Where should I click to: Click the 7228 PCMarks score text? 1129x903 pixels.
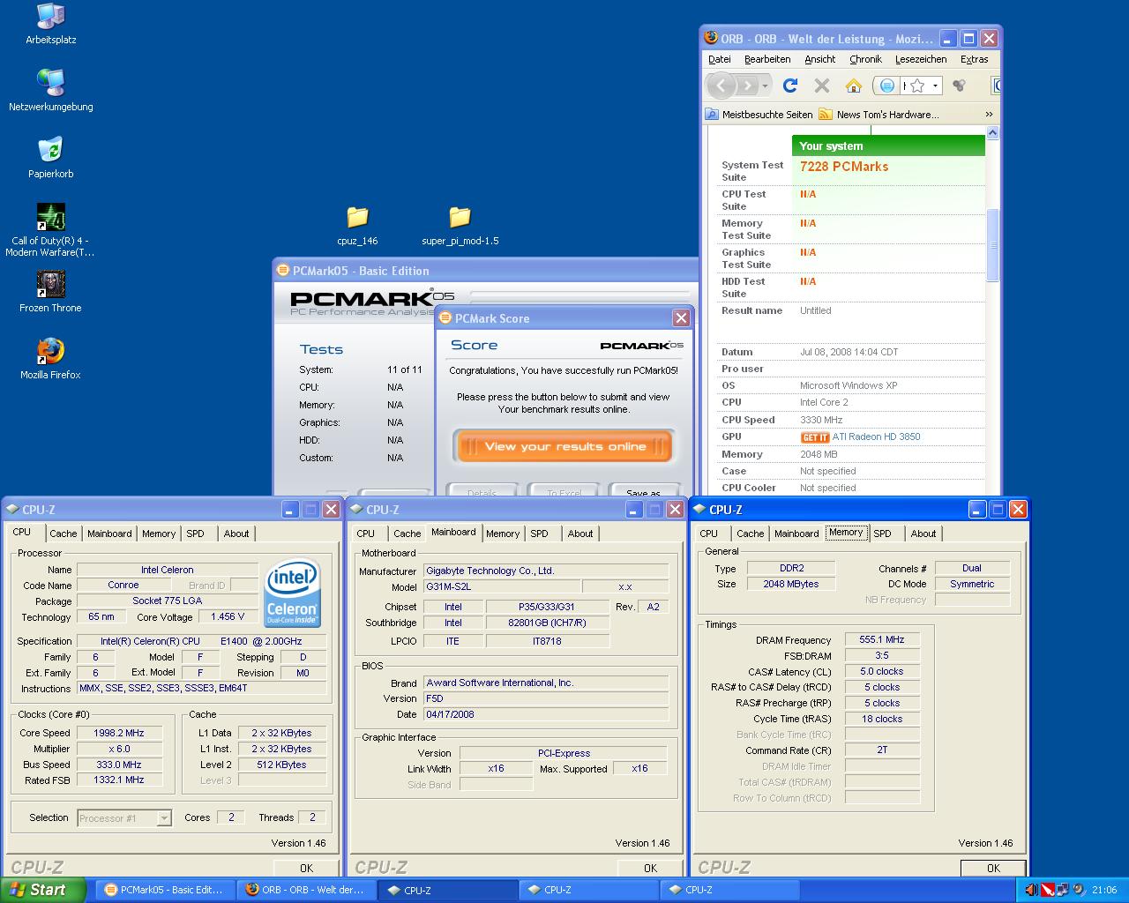(844, 167)
